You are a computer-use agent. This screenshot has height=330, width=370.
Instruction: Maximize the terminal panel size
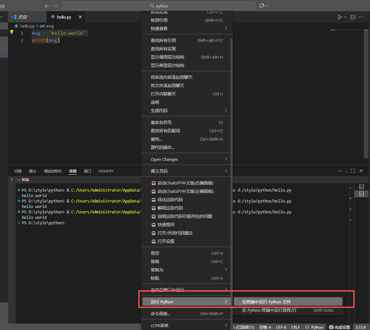pos(353,171)
